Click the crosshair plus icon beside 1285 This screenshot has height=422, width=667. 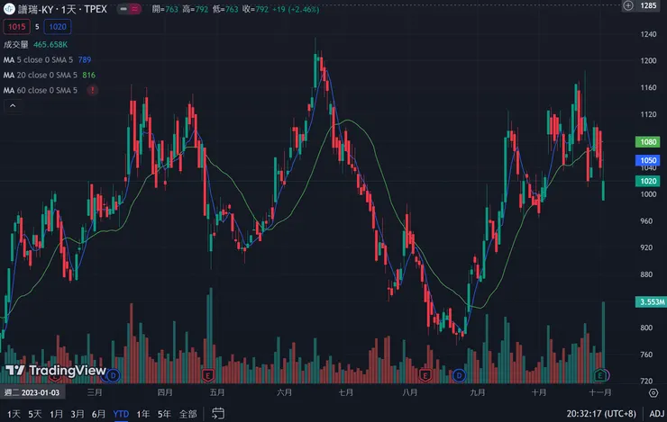[x=628, y=5]
